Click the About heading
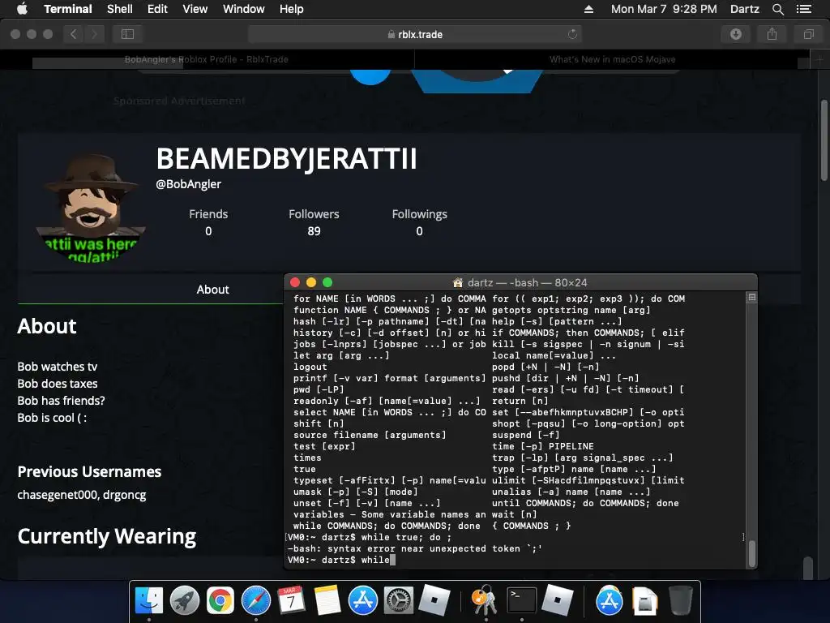Image resolution: width=830 pixels, height=623 pixels. [46, 326]
